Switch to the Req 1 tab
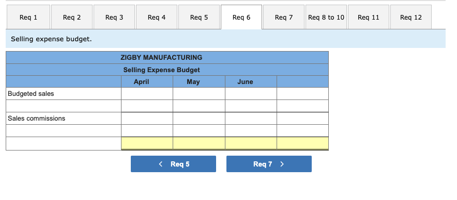This screenshot has height=200, width=457. tap(28, 17)
